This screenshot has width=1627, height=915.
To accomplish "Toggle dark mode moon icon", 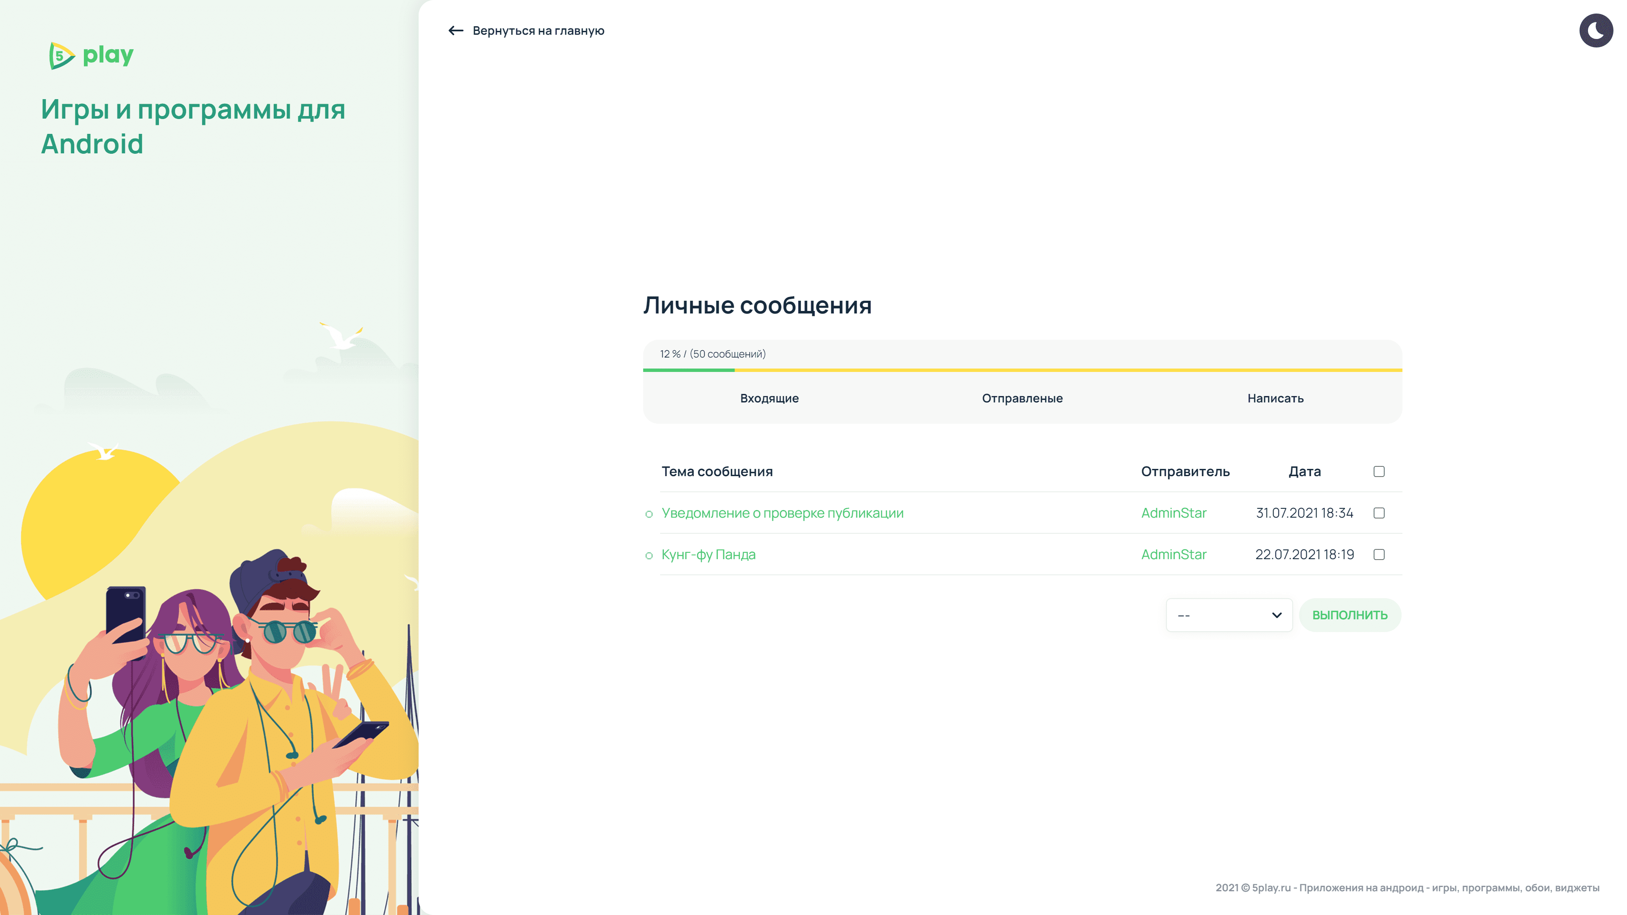I will [x=1596, y=30].
